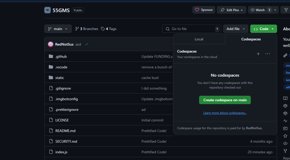Open the 4 Tags link

(109, 29)
